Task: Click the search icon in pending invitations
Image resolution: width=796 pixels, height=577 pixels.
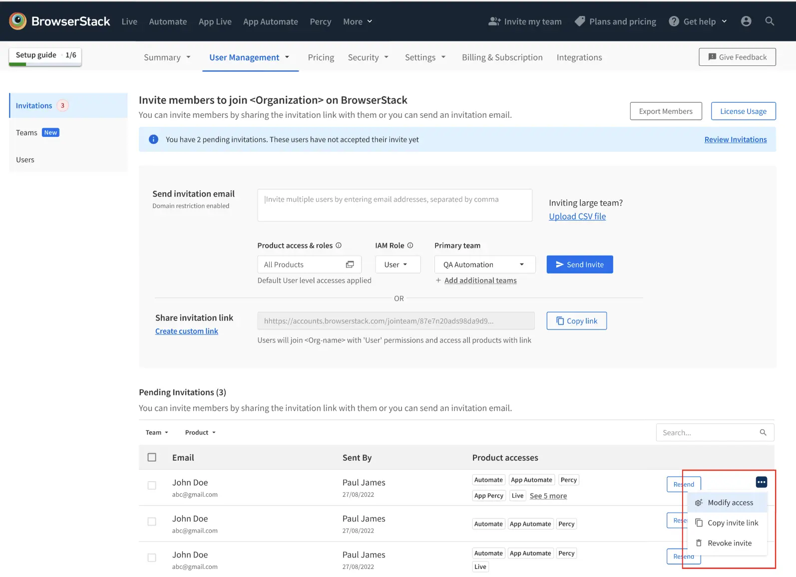Action: [x=763, y=432]
